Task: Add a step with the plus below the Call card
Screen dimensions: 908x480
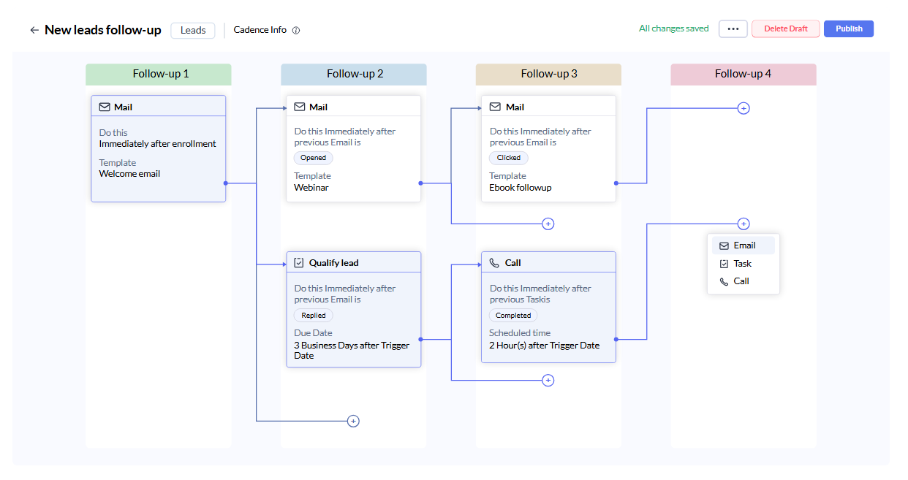Action: coord(548,380)
